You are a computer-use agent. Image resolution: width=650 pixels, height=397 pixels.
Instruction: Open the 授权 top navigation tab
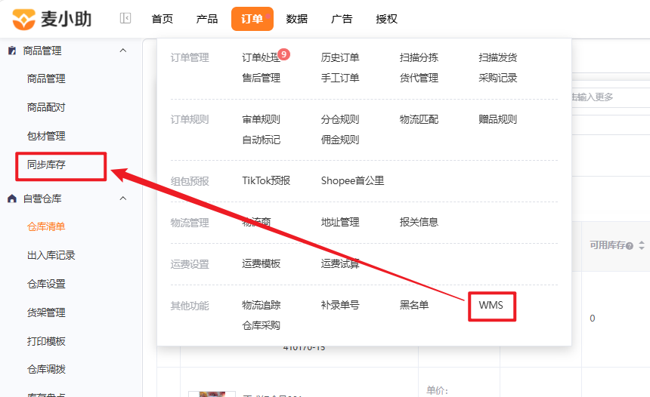pyautogui.click(x=386, y=19)
